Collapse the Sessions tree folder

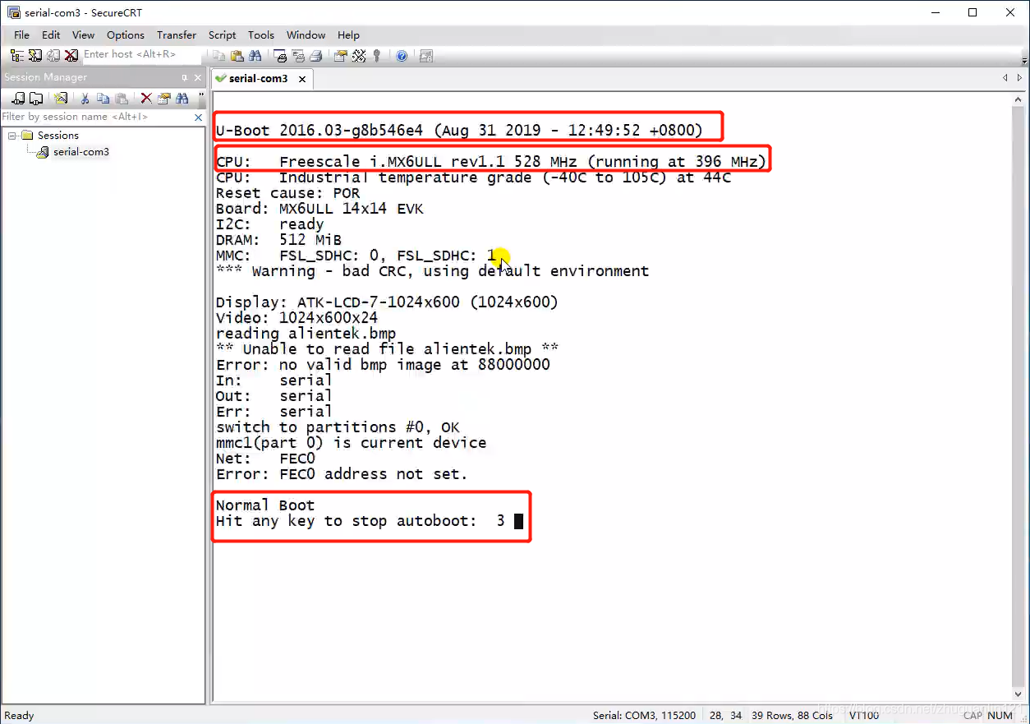pyautogui.click(x=12, y=136)
